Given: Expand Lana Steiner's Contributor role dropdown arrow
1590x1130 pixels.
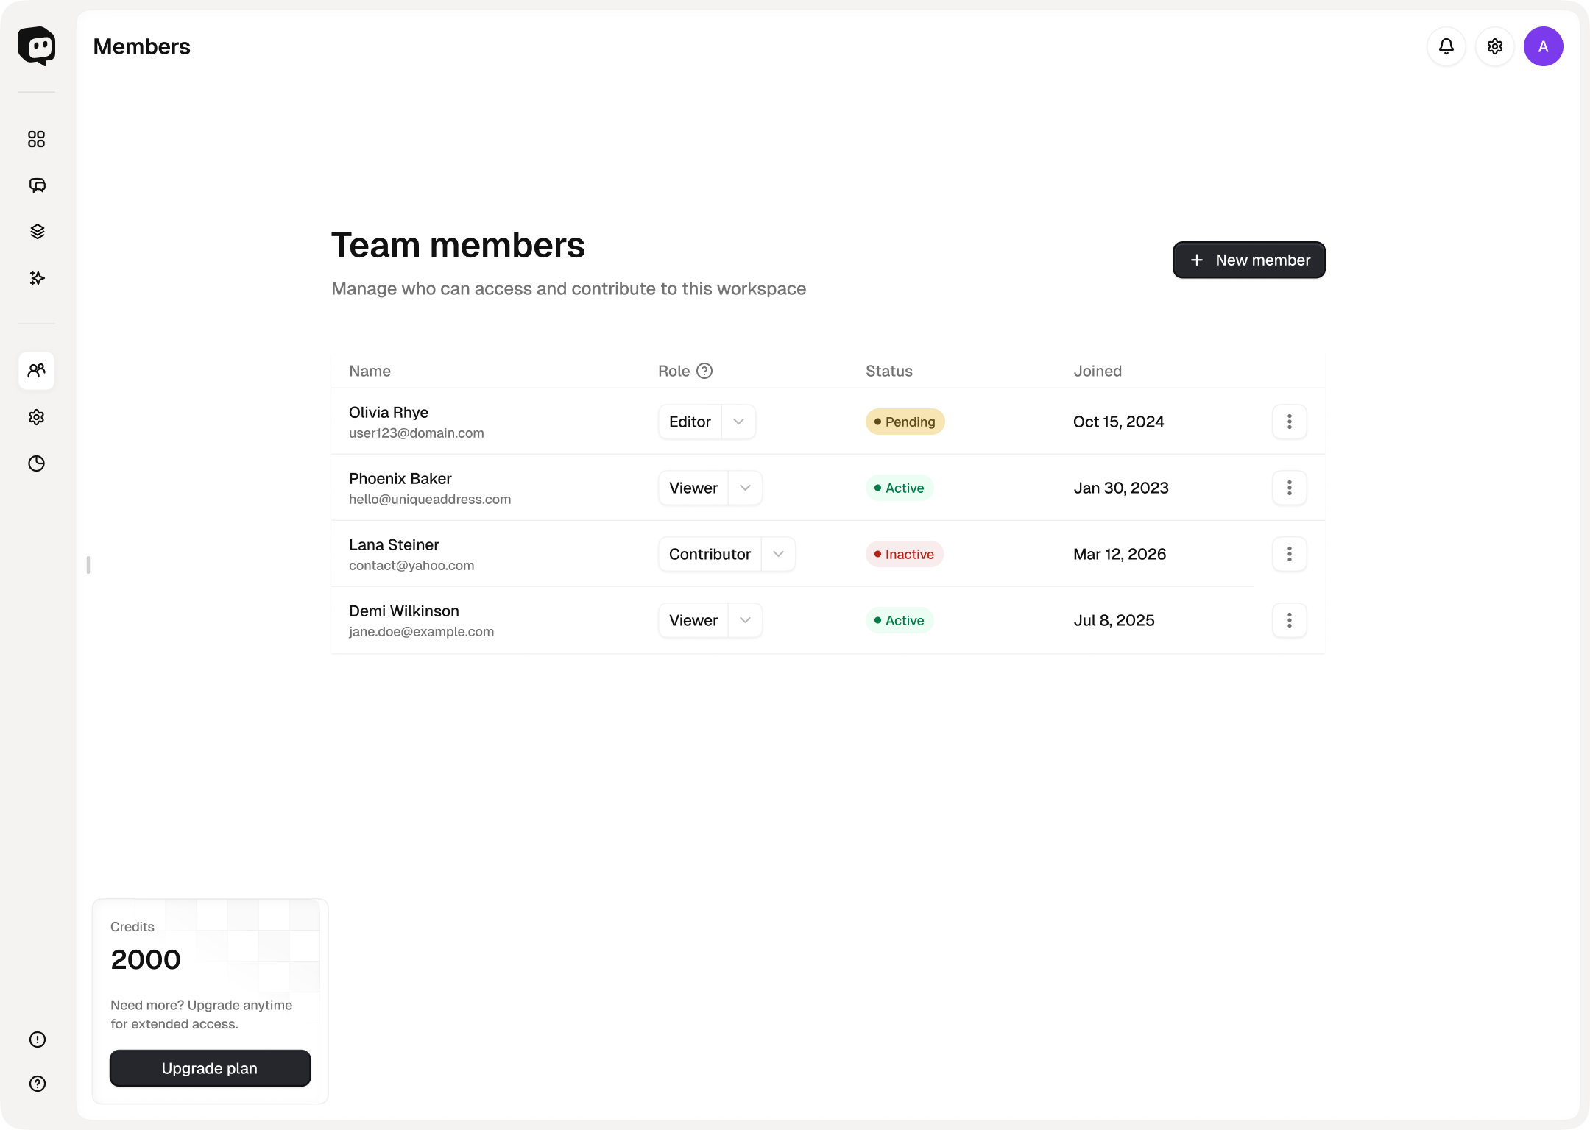Looking at the screenshot, I should [779, 554].
